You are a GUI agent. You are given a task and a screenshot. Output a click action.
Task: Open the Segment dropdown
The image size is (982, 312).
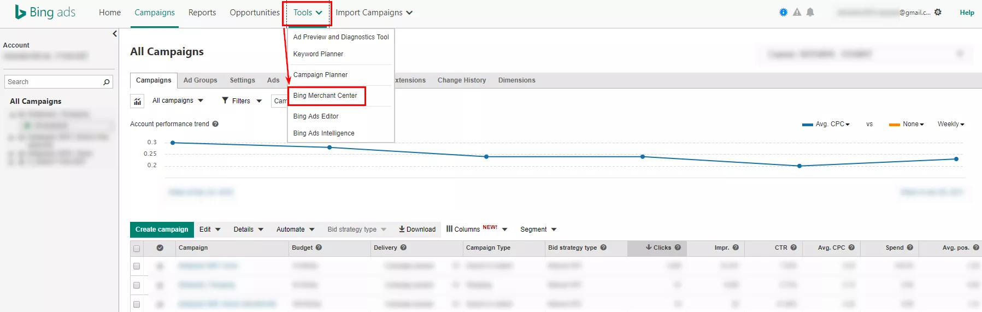(538, 229)
